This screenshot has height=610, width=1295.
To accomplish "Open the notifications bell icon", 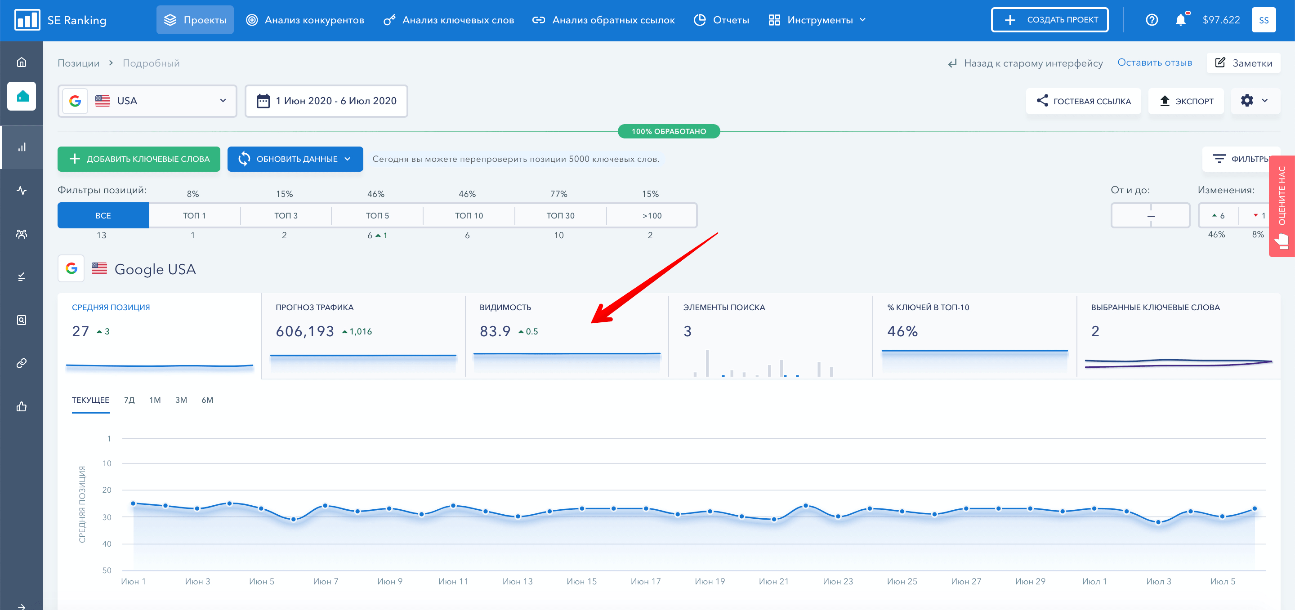I will coord(1181,20).
